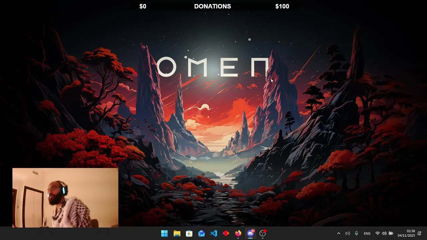
Task: Click the webcam overlay thumbnail
Action: pyautogui.click(x=65, y=198)
